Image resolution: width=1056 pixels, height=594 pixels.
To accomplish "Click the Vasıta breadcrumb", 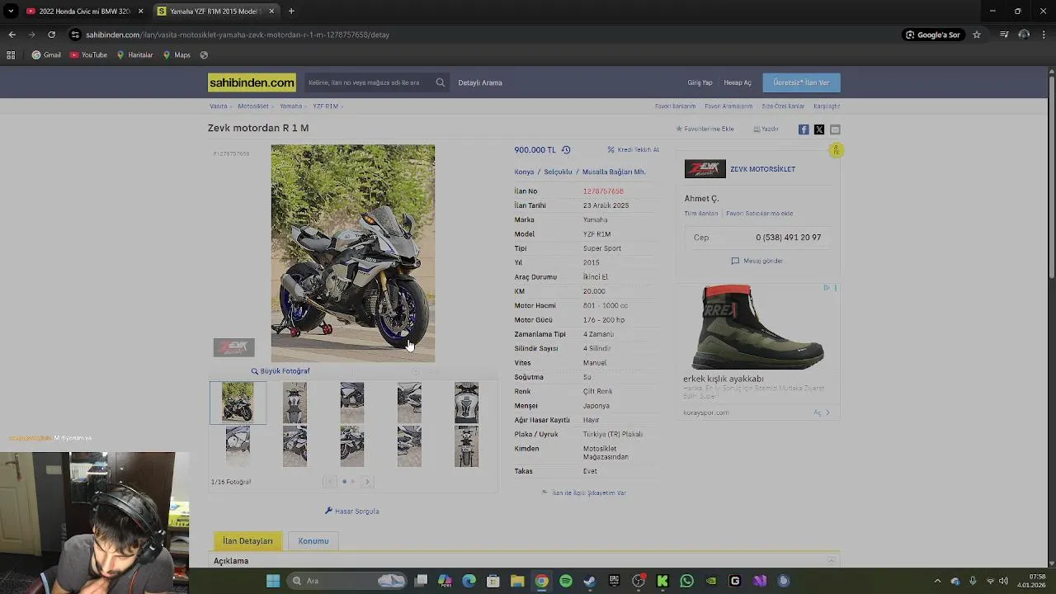I will pos(218,106).
